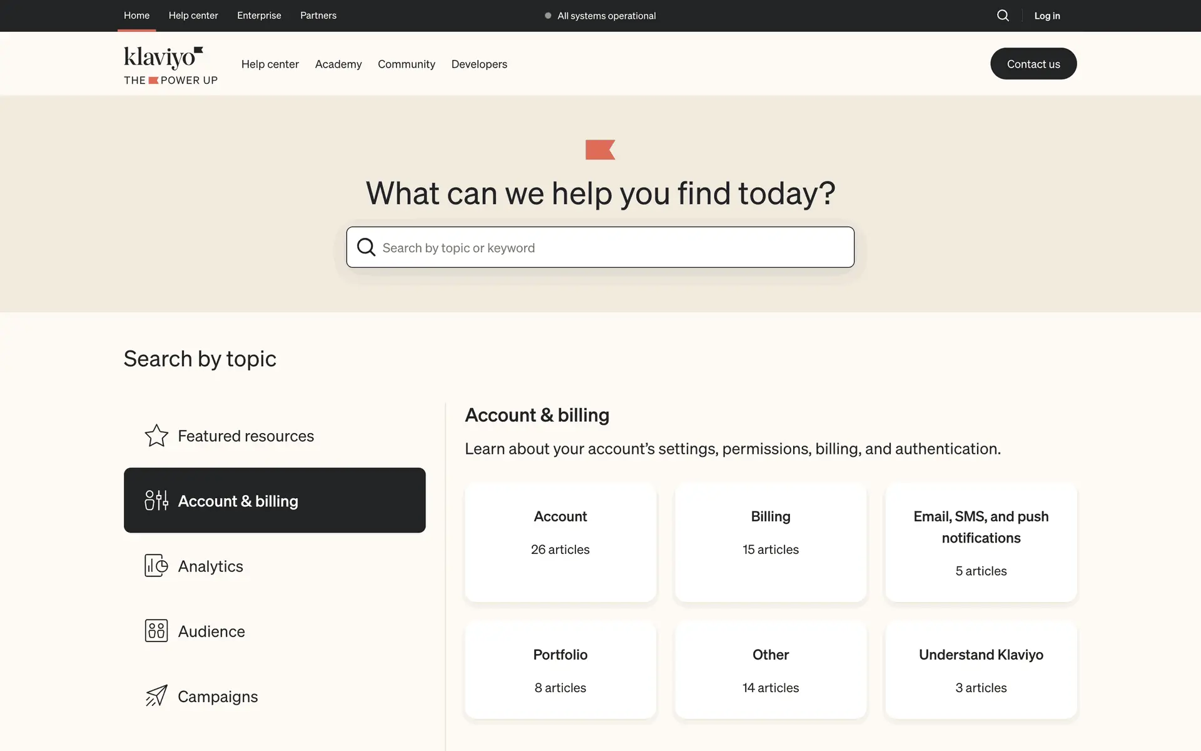Click the Campaigns paper plane icon
This screenshot has height=751, width=1201.
pyautogui.click(x=156, y=696)
